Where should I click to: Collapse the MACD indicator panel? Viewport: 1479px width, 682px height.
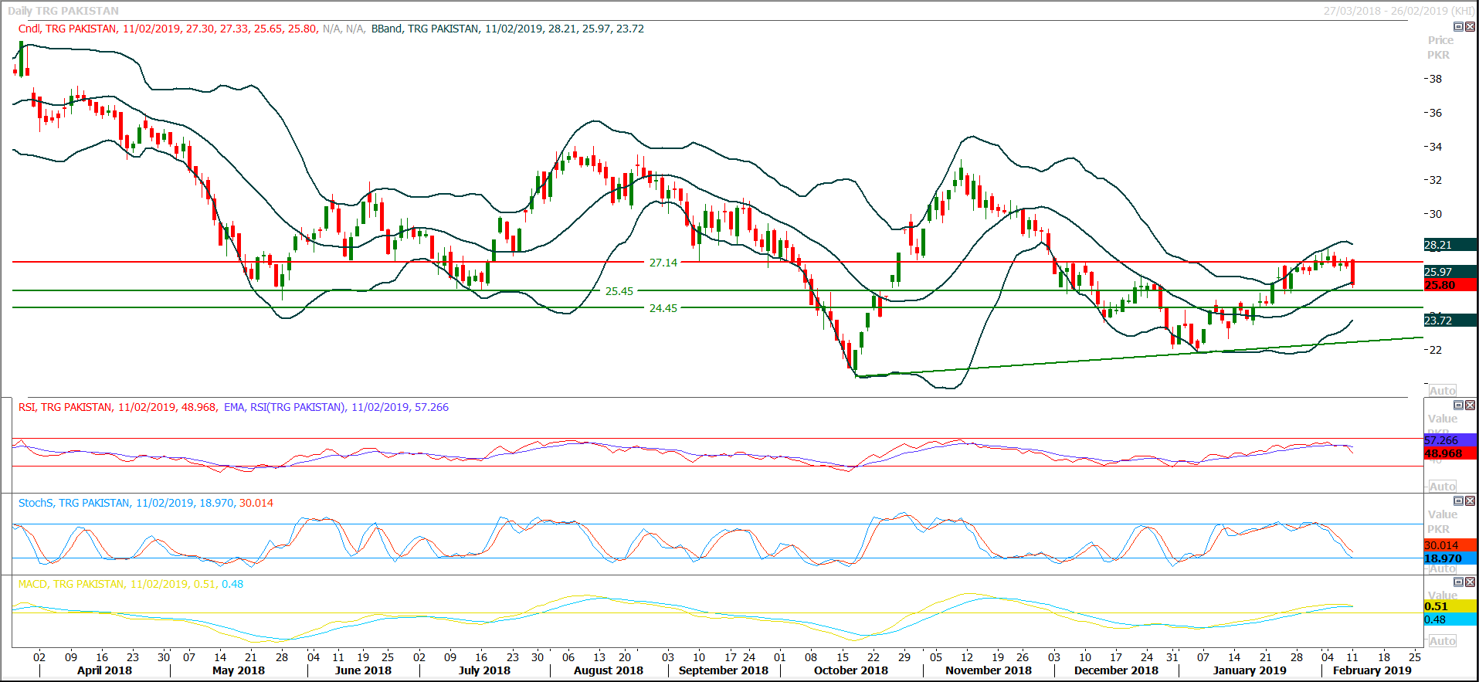tap(1458, 582)
